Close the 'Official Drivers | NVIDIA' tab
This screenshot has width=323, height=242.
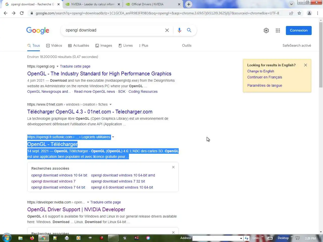179,4
